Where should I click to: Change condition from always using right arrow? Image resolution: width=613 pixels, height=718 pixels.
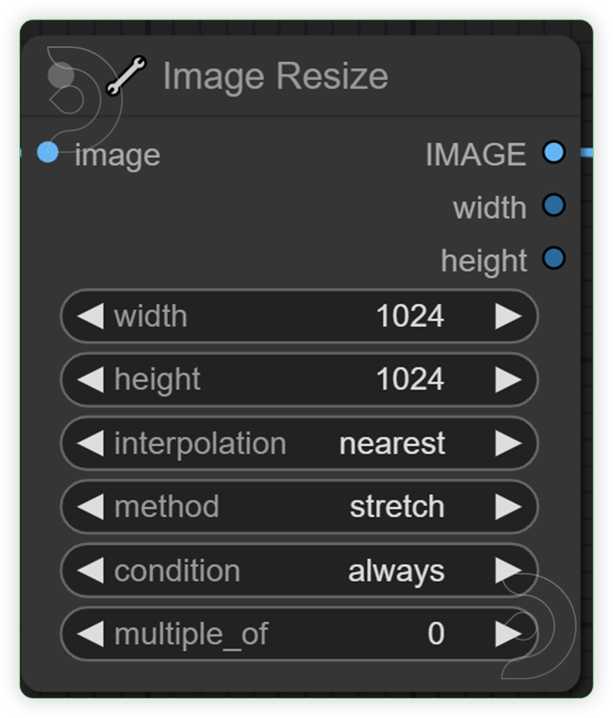tap(509, 571)
